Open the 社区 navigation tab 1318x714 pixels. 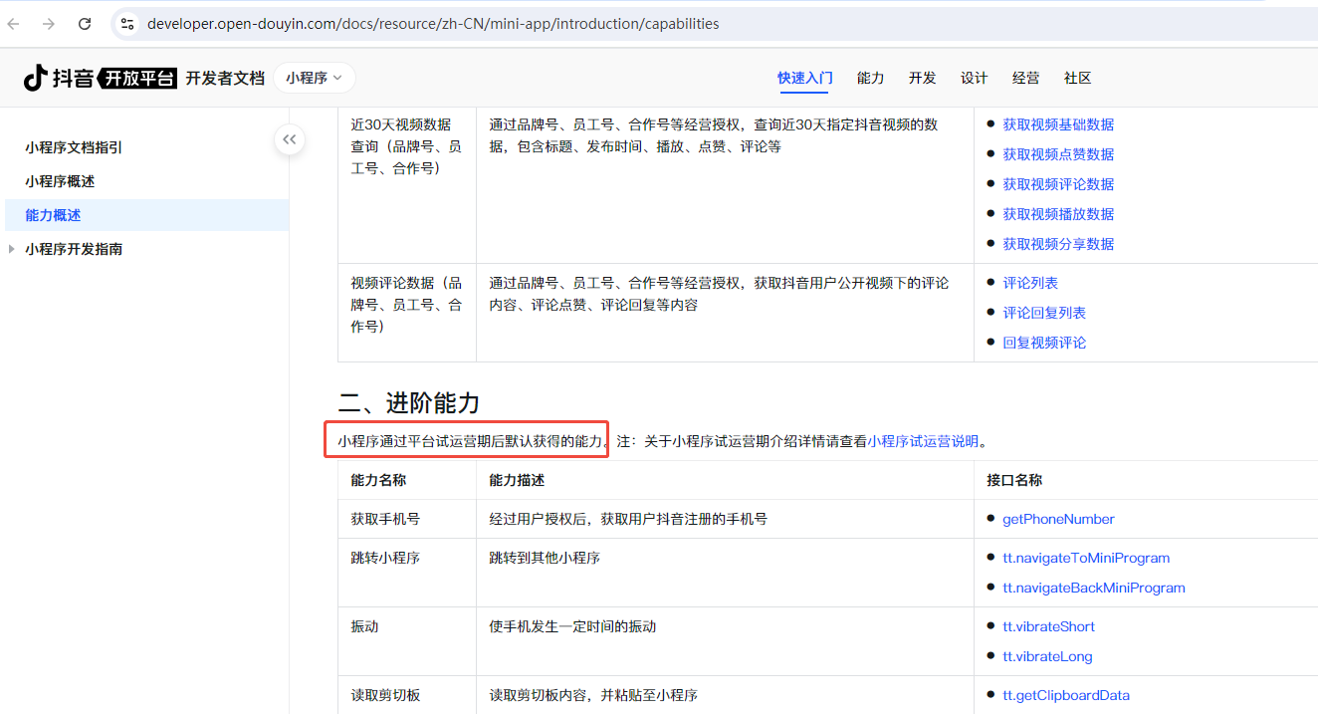(1077, 78)
